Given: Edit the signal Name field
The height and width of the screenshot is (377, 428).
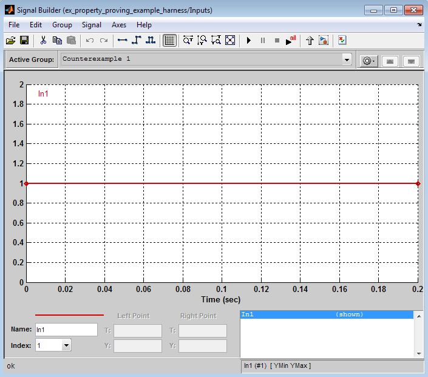Looking at the screenshot, I should [x=66, y=330].
